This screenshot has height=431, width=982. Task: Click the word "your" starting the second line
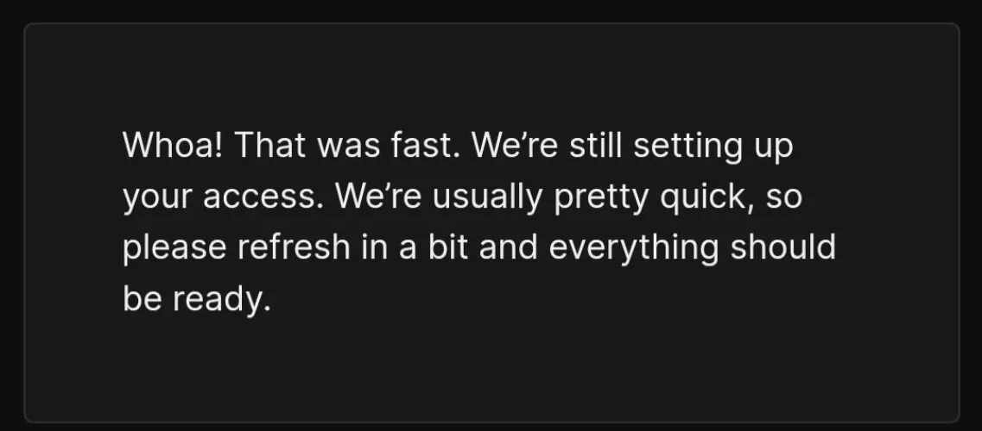(x=157, y=198)
